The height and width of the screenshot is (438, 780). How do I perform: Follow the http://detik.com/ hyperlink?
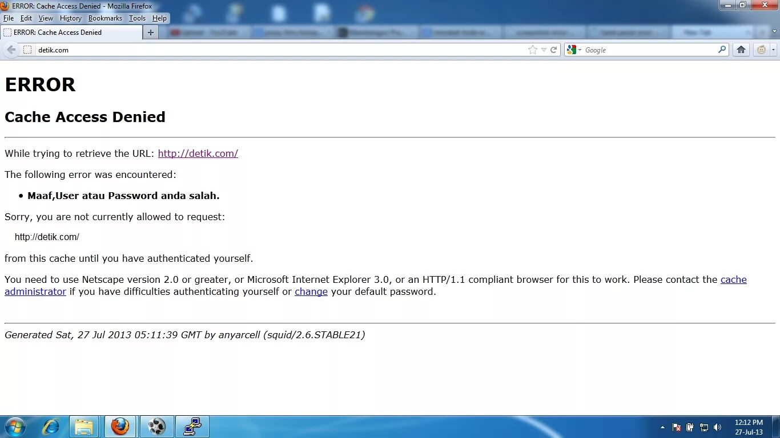click(198, 153)
